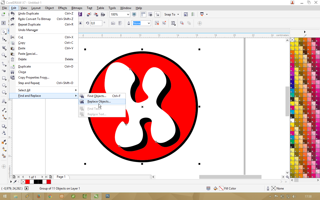320x200 pixels.
Task: Pick the red swatch in the document palette
Action: (27, 182)
